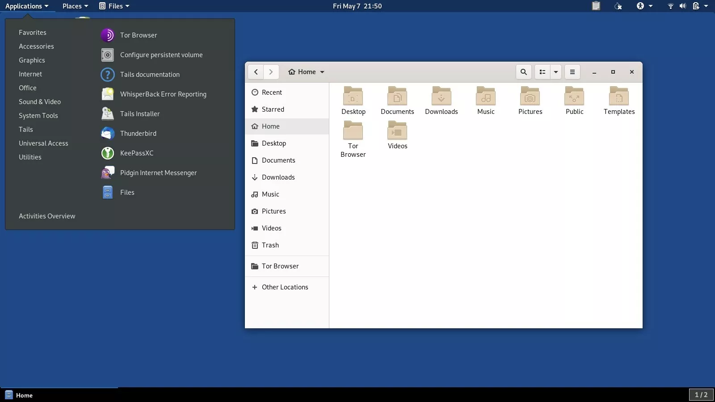The height and width of the screenshot is (402, 715).
Task: Select Home in Files sidebar
Action: pyautogui.click(x=287, y=126)
